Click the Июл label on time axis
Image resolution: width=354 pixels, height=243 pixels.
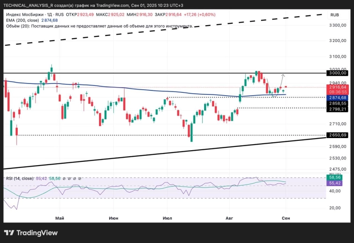click(x=167, y=218)
